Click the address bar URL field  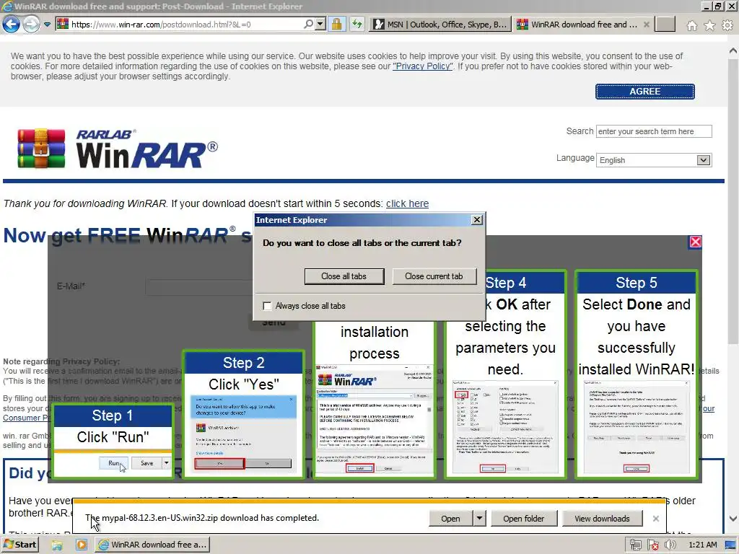point(178,24)
